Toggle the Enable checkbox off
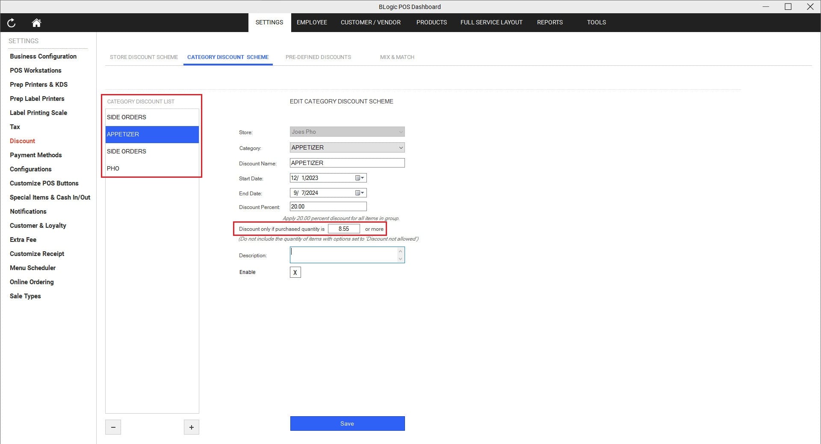This screenshot has height=444, width=821. point(295,272)
